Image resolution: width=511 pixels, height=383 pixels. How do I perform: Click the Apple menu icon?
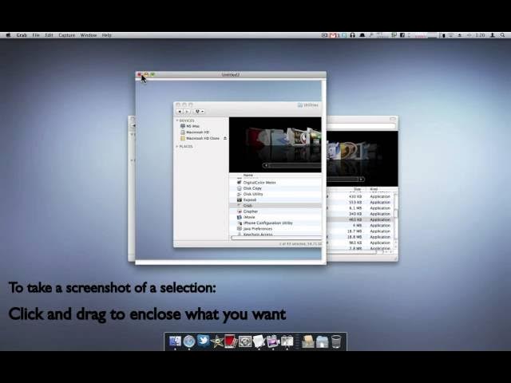pyautogui.click(x=8, y=35)
